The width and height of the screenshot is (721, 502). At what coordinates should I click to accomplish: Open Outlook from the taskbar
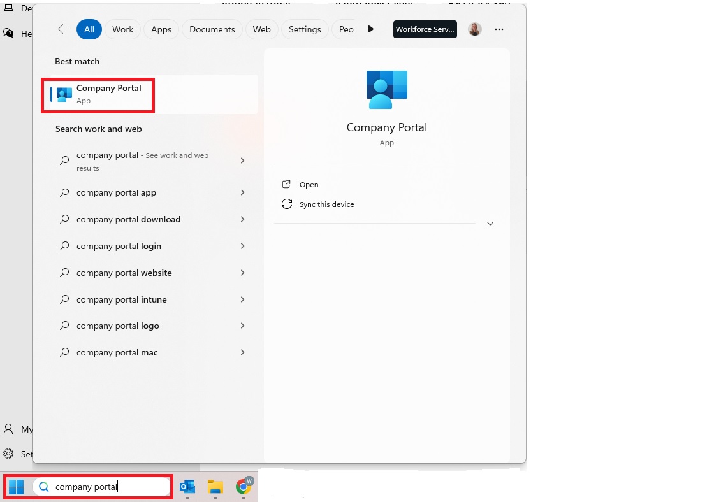pyautogui.click(x=187, y=487)
